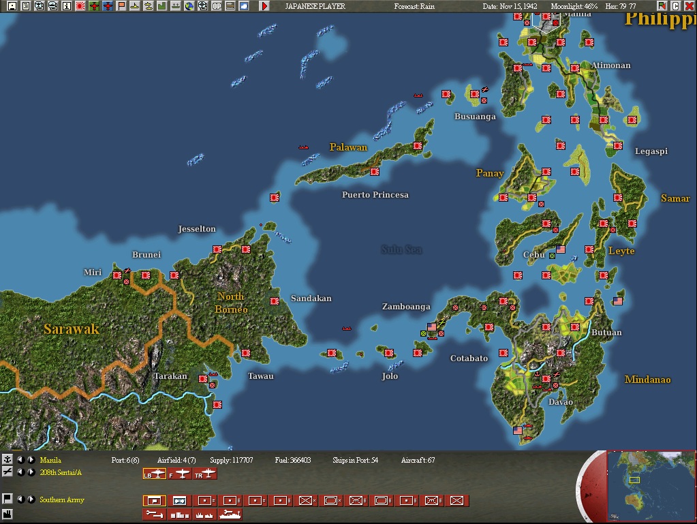Open the save game disk icon
This screenshot has width=697, height=524.
12,5
